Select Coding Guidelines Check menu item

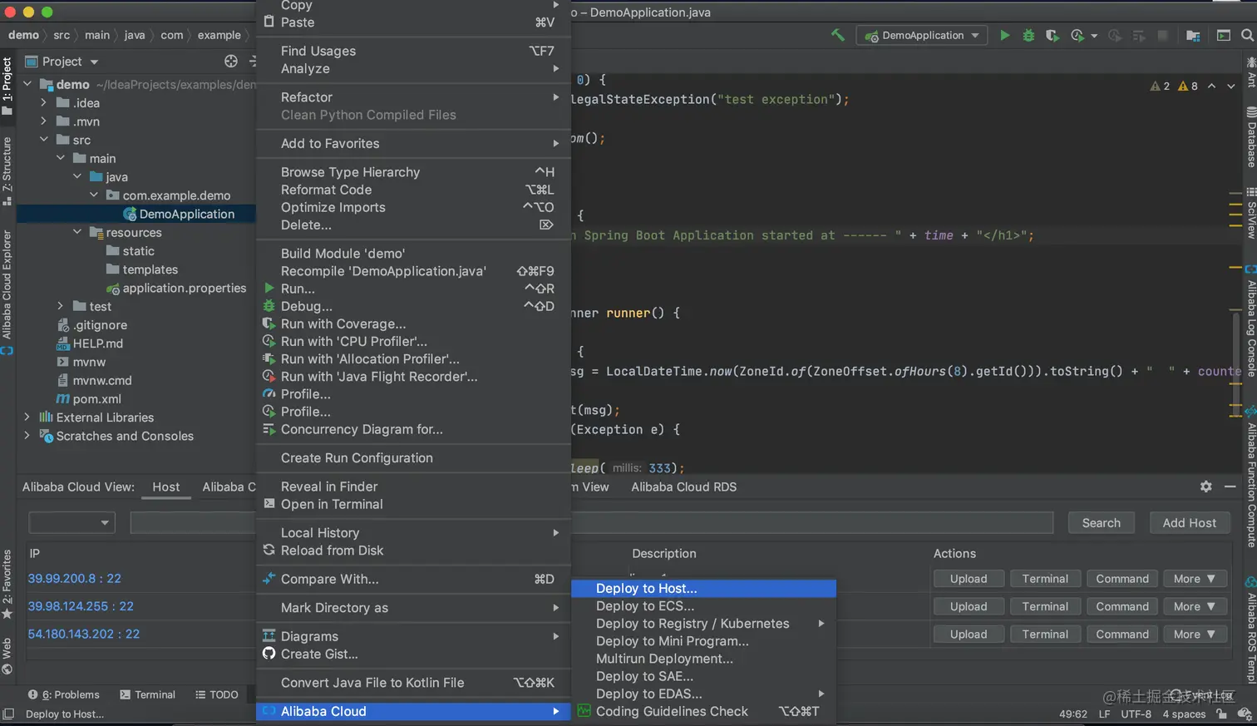coord(703,711)
